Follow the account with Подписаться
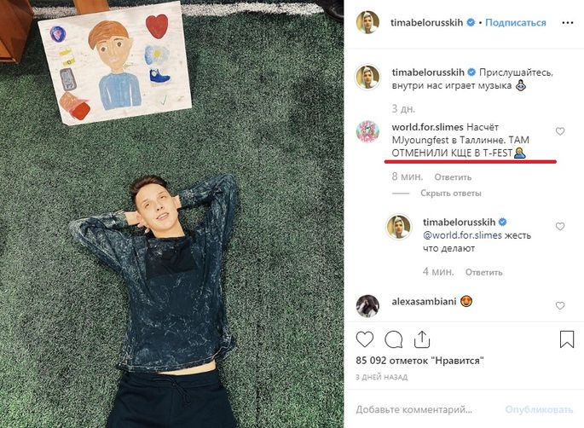 [516, 22]
